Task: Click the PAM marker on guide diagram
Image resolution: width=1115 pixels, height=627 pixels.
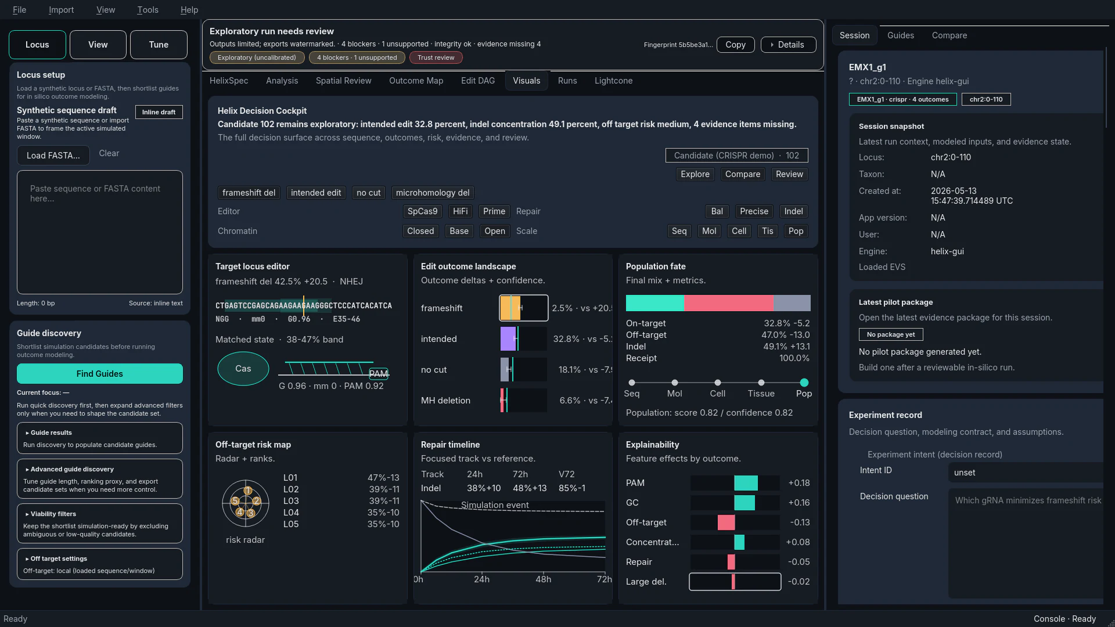Action: point(378,374)
